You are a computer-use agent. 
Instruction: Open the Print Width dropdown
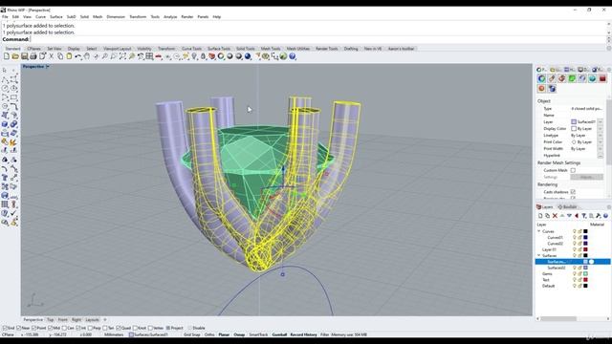click(600, 149)
